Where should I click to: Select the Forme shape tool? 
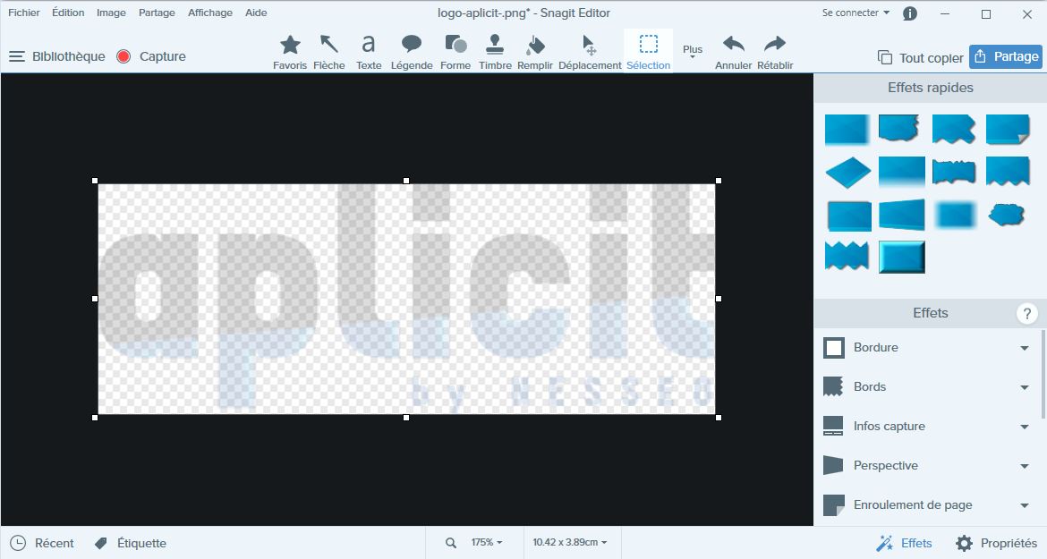tap(455, 51)
